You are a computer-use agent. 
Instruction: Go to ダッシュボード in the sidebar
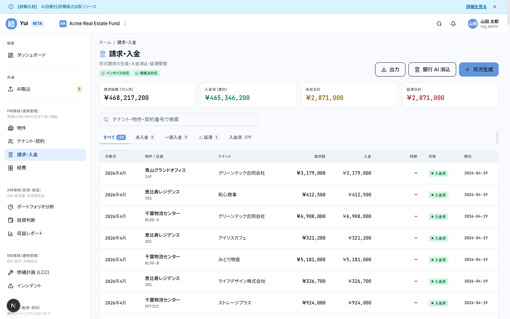click(45, 55)
